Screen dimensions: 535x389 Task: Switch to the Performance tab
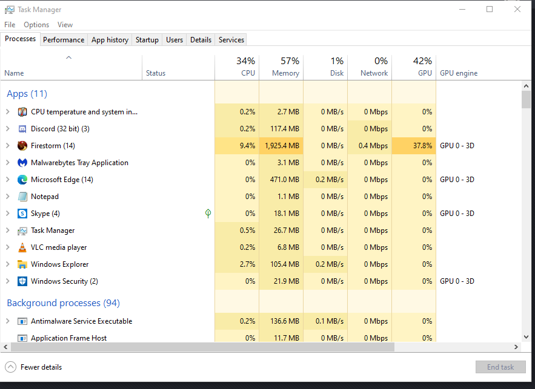[64, 40]
